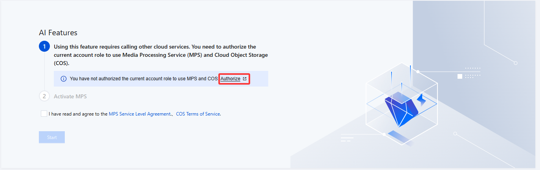Click the external-link icon beside Authorize
Screen dimensions: 540x170
[x=245, y=79]
